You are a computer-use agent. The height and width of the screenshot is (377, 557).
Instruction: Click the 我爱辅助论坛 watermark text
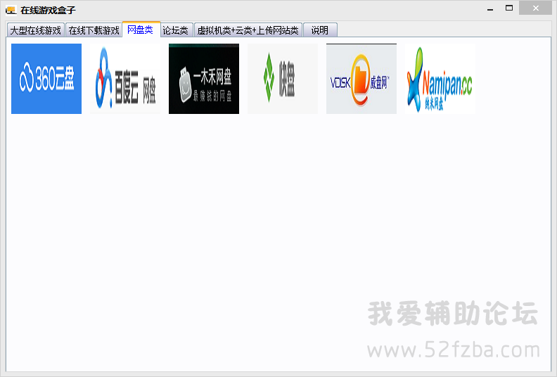[x=453, y=314]
